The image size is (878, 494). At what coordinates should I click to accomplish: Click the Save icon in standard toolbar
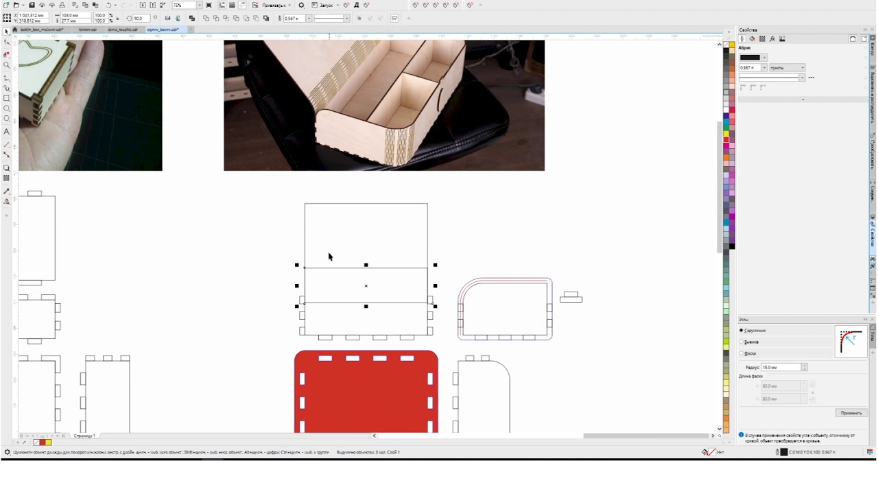coord(32,5)
